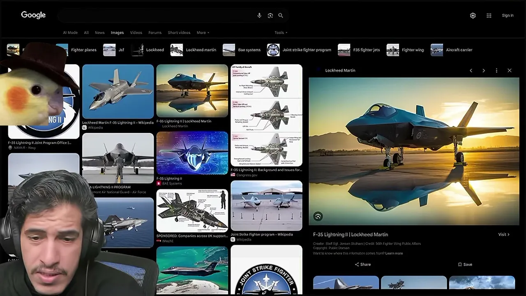Expand the More dropdown
Viewport: 526px width, 296px height.
coord(203,32)
